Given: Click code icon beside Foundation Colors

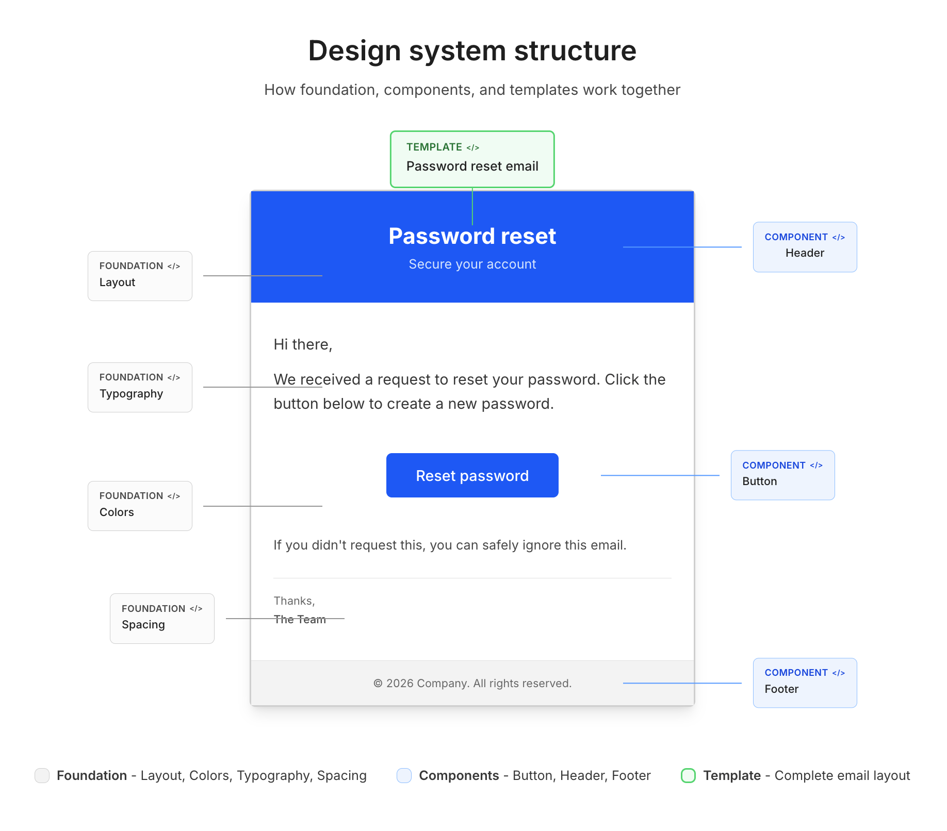Looking at the screenshot, I should point(174,496).
